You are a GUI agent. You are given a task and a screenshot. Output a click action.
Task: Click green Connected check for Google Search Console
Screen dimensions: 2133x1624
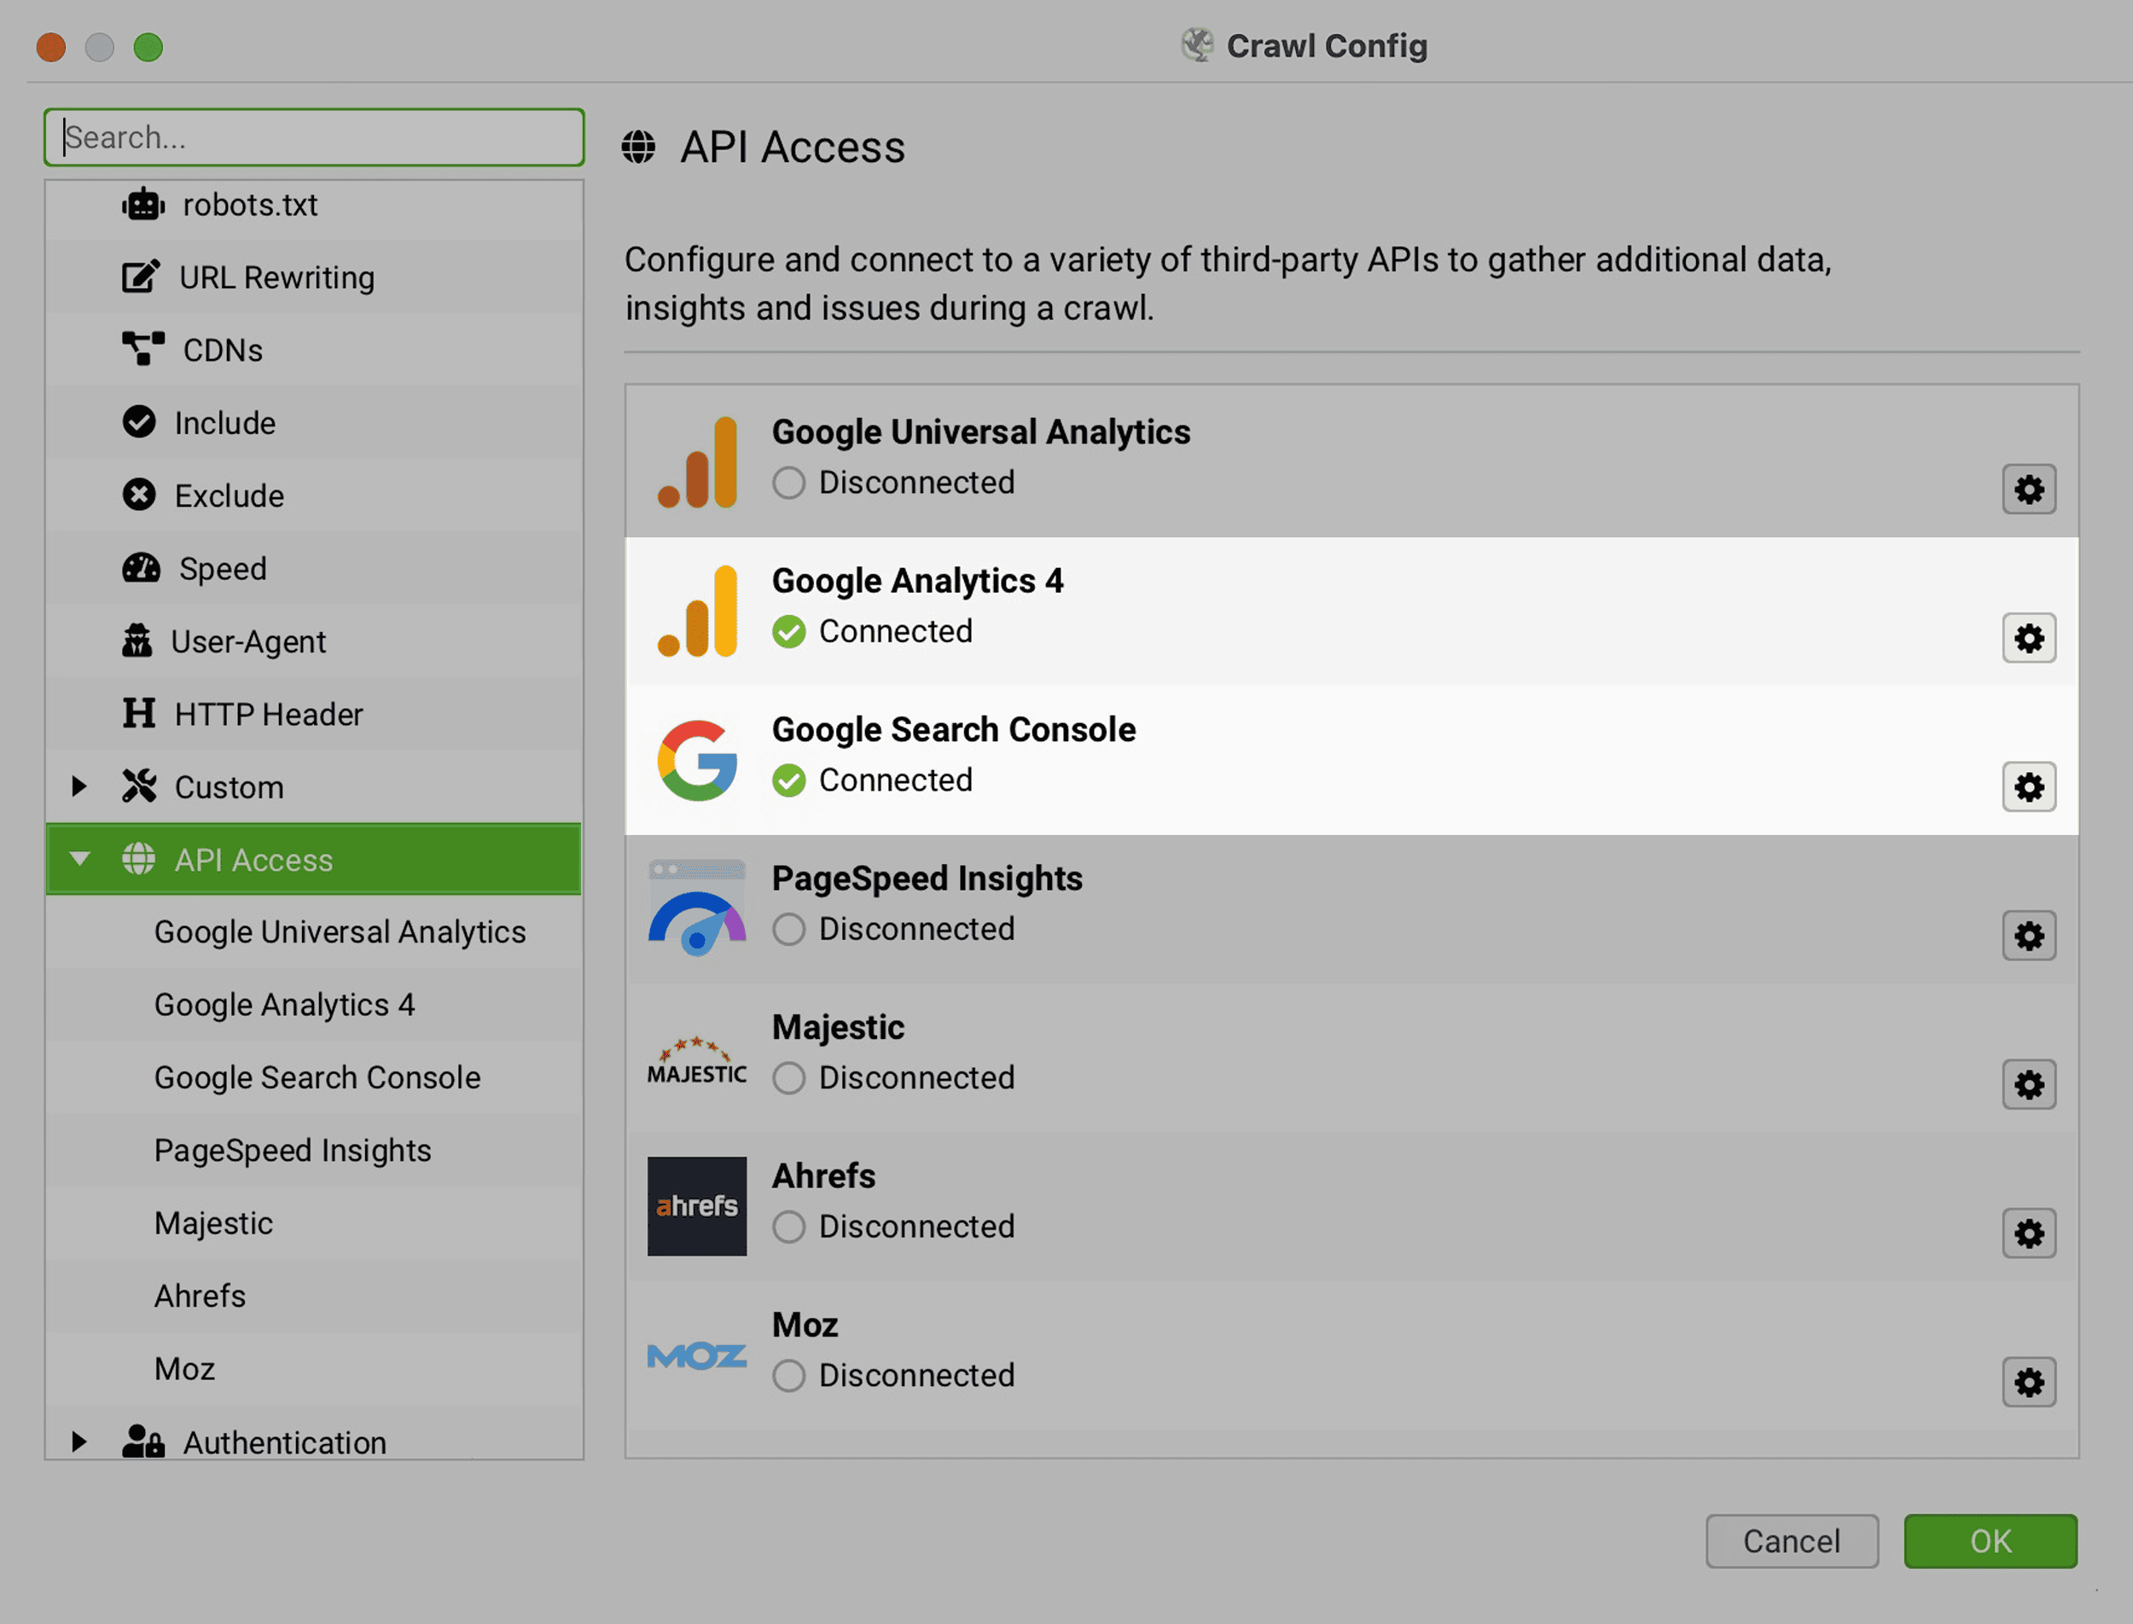click(x=789, y=780)
